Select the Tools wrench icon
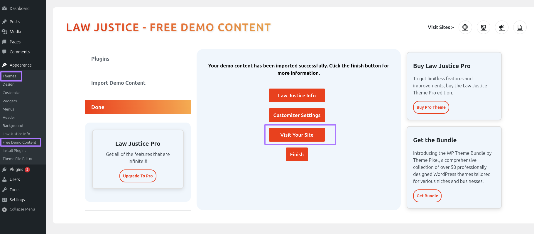The height and width of the screenshot is (234, 534). click(4, 190)
